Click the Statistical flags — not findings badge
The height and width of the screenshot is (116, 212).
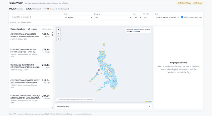pyautogui.click(x=190, y=3)
